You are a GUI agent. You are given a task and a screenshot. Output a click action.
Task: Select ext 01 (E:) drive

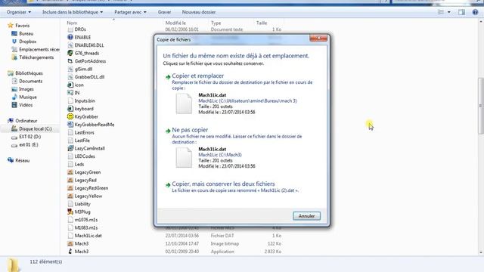coord(25,144)
